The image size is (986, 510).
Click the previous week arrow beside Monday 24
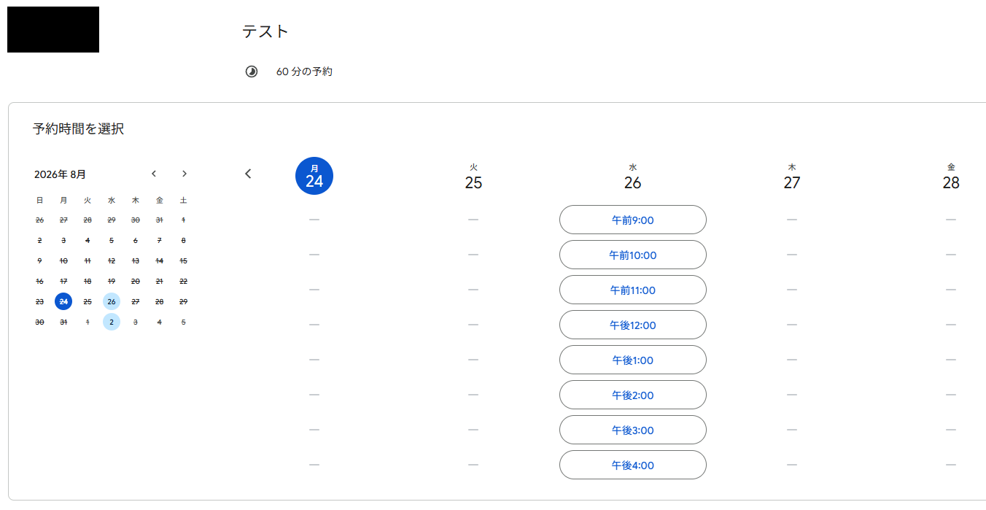coord(248,174)
